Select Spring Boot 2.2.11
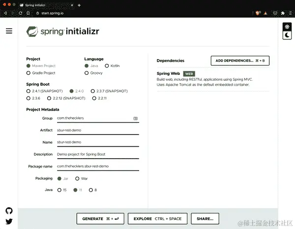The width and height of the screenshot is (295, 229). click(x=99, y=98)
